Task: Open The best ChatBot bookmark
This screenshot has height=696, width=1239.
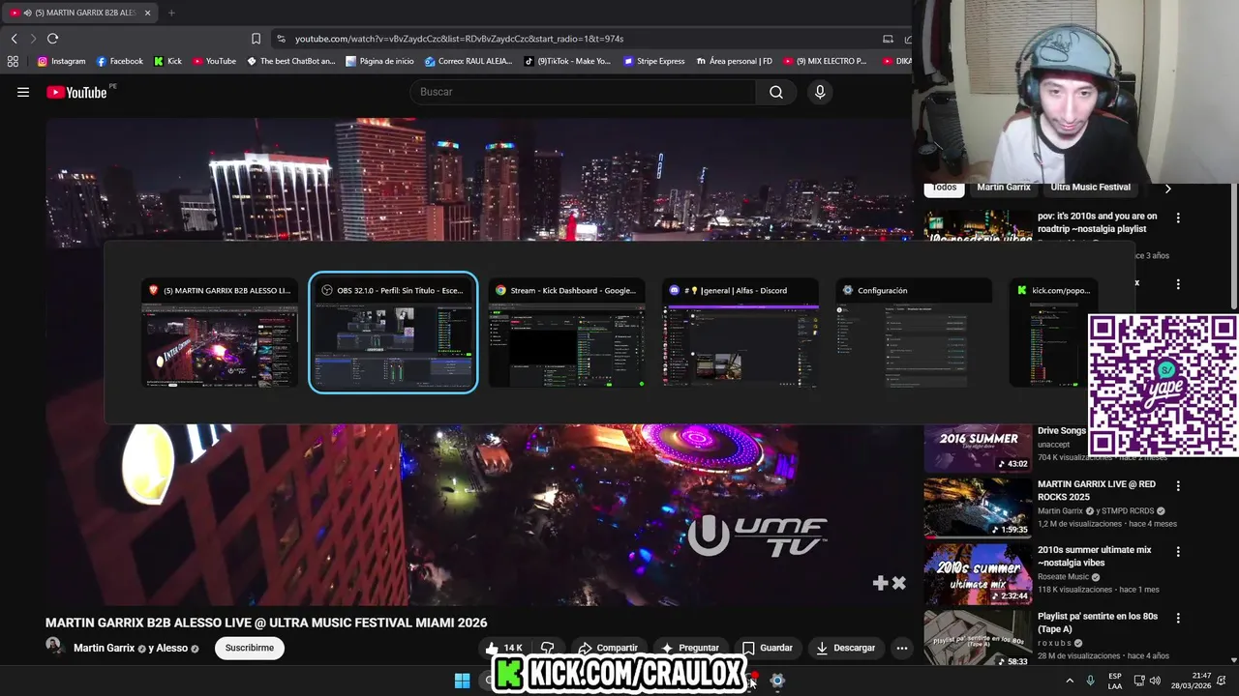Action: point(290,61)
